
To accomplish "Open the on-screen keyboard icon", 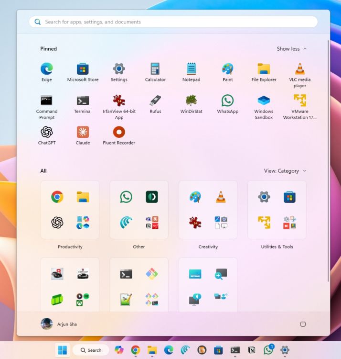I will click(x=195, y=274).
